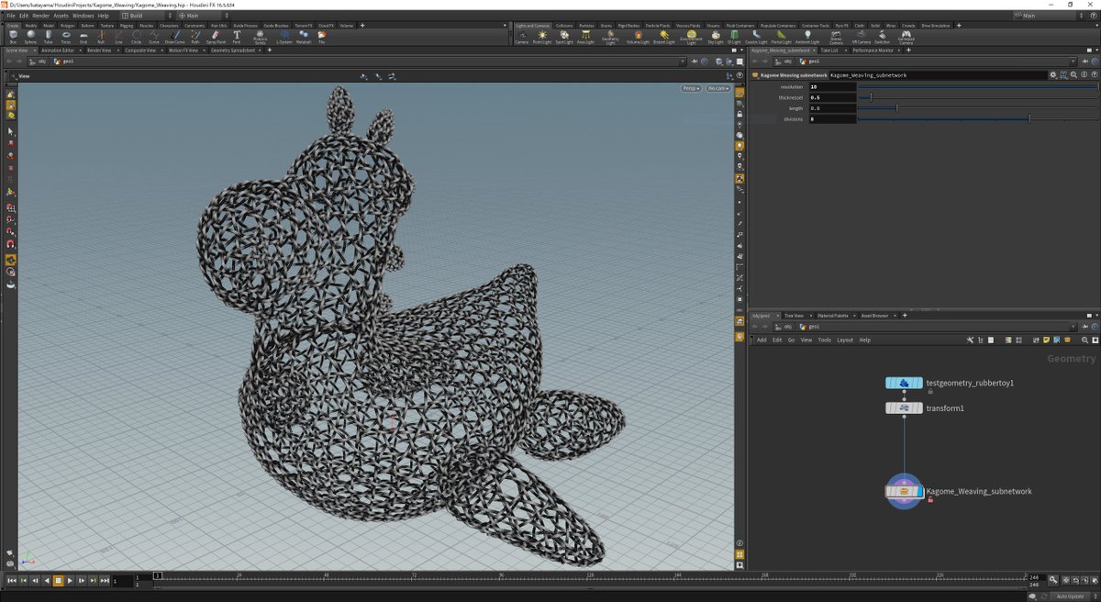Add a Camera from the lights shelf
Viewport: 1101px width, 602px height.
click(521, 36)
